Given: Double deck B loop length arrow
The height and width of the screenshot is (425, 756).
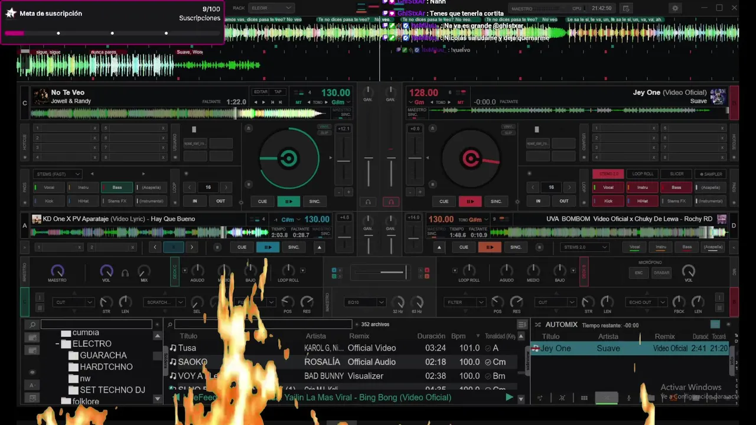Looking at the screenshot, I should tap(569, 187).
